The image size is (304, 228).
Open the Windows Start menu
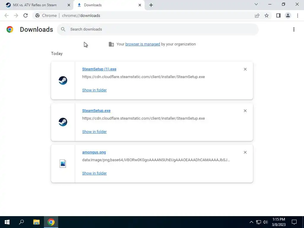click(7, 222)
